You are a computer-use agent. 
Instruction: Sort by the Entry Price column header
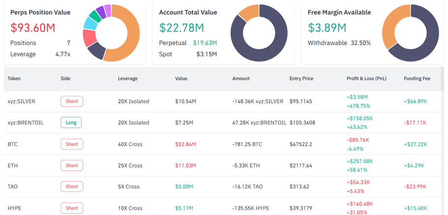pos(301,78)
